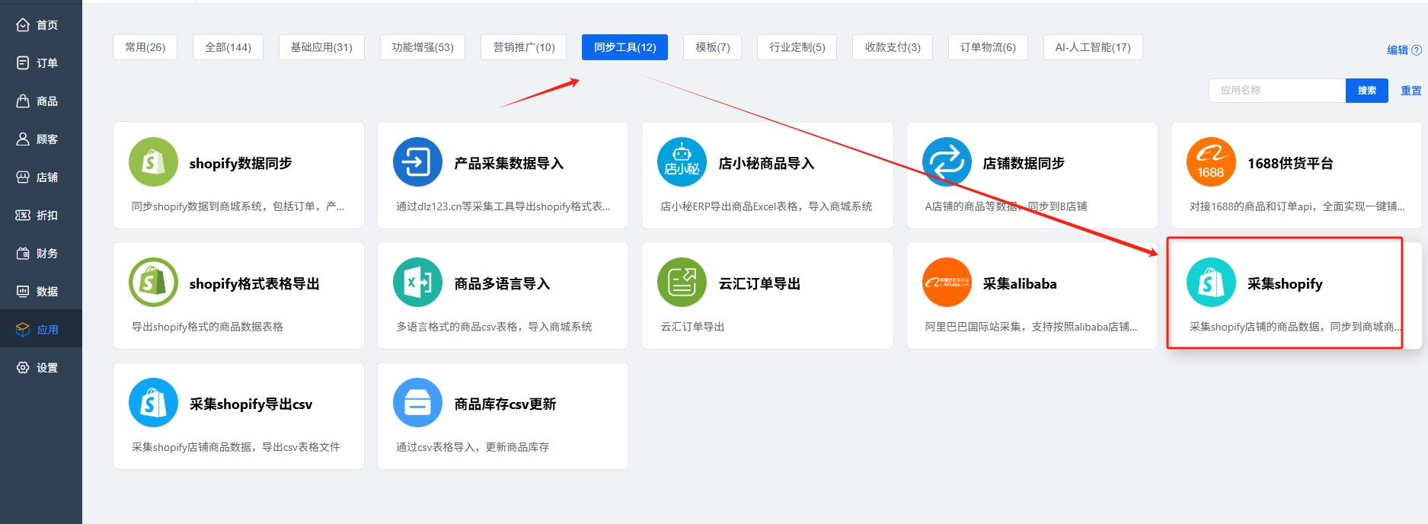Click the 产品采集数据导入 icon
The height and width of the screenshot is (524, 1428).
(417, 162)
